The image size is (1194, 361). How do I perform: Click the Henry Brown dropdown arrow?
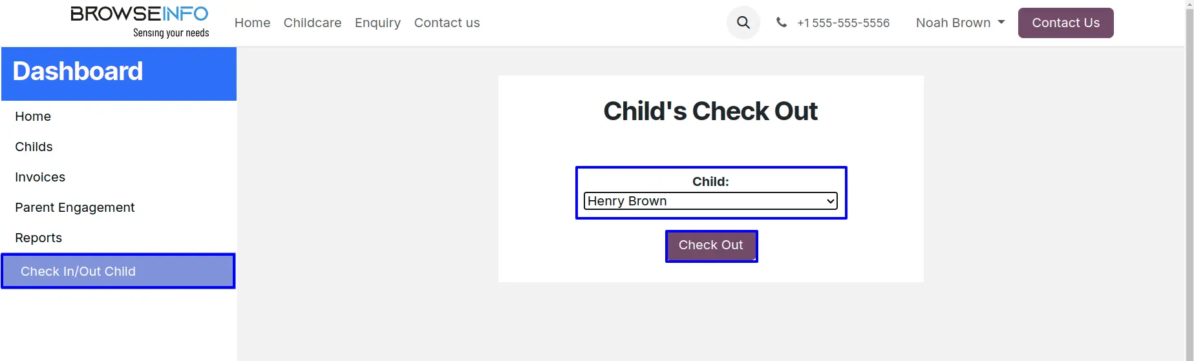[x=830, y=201]
